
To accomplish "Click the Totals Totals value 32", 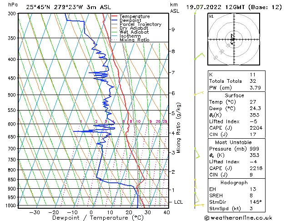I will tap(253, 81).
